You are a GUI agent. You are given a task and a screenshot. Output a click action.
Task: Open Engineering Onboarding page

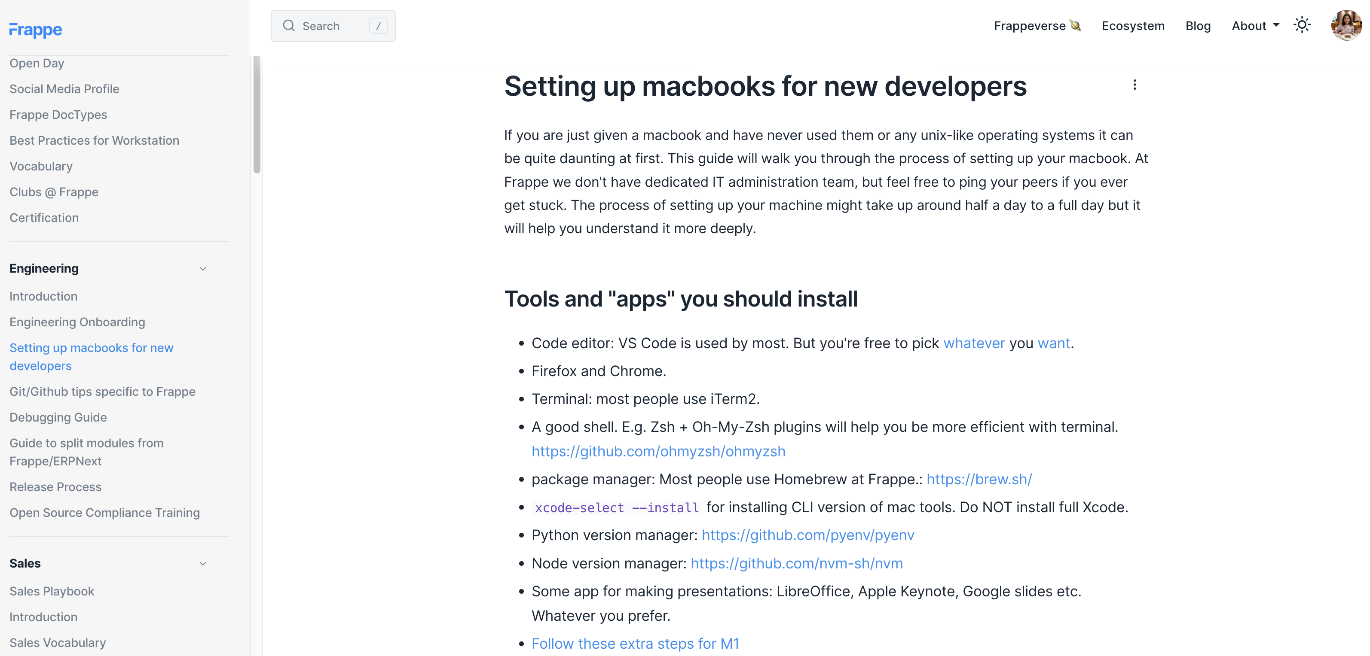(77, 322)
